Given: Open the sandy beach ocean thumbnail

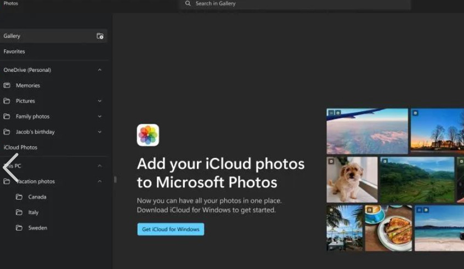Looking at the screenshot, I should pos(439,228).
